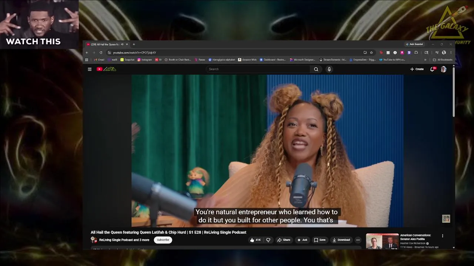This screenshot has height=266, width=474.
Task: Open new browser tab with plus
Action: click(x=134, y=44)
